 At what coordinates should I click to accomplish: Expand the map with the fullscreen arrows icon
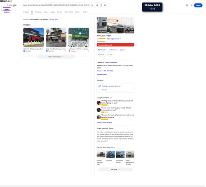click(132, 19)
